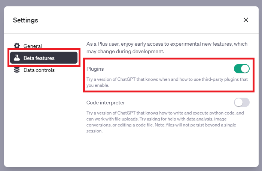Click the database icon beside Data controls

17,70
